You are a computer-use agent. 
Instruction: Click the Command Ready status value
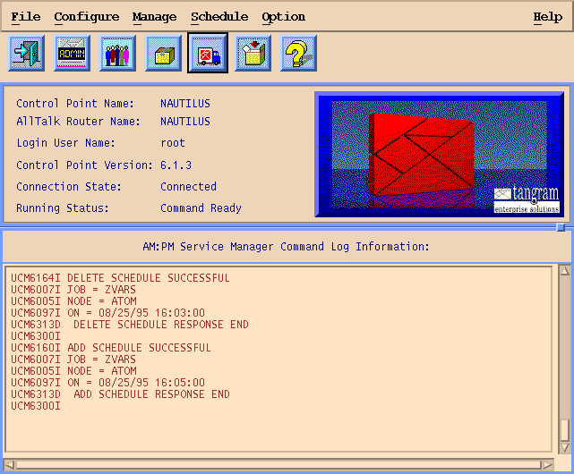[201, 208]
